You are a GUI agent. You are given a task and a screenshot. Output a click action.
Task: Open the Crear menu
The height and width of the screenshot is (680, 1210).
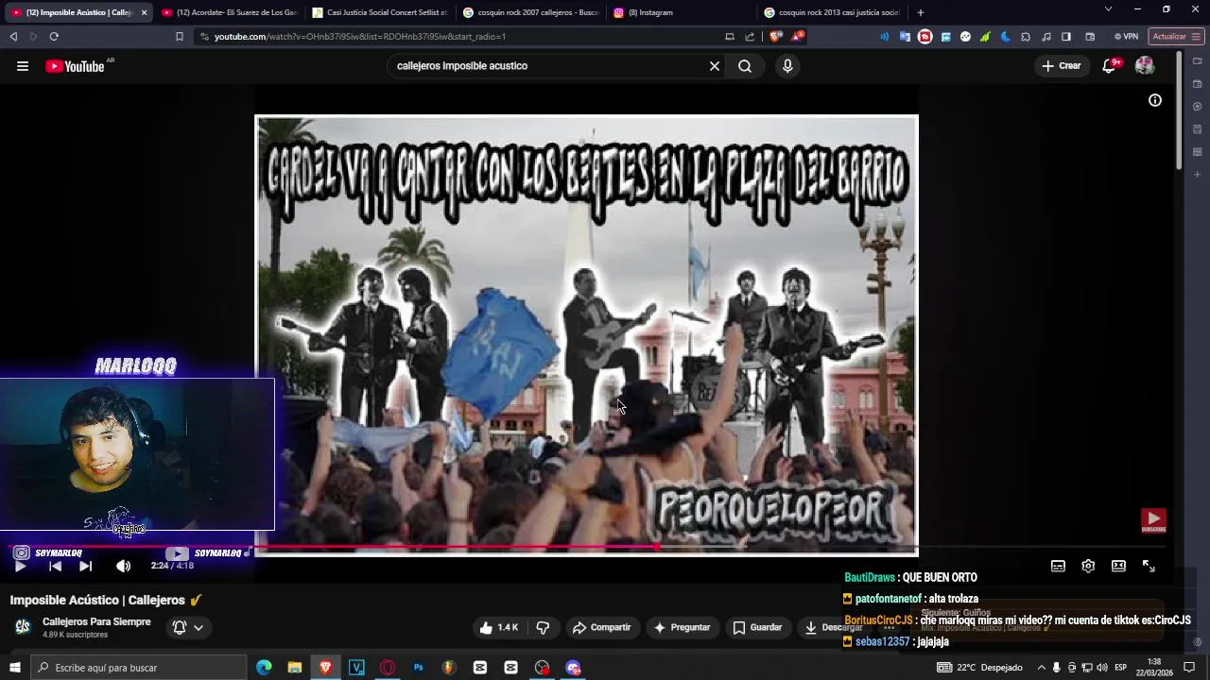(1062, 66)
